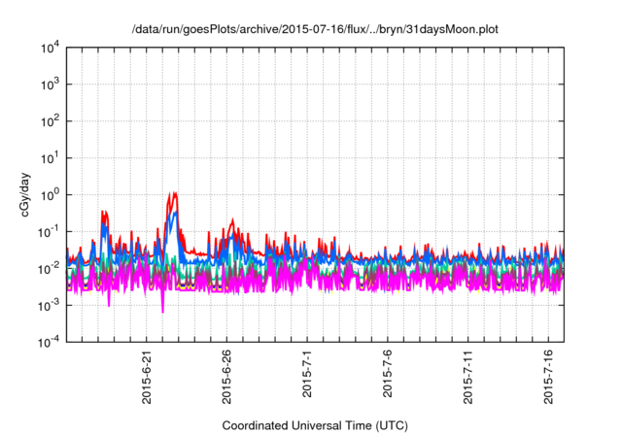Click the 10^1 y-axis tick label

tap(51, 158)
